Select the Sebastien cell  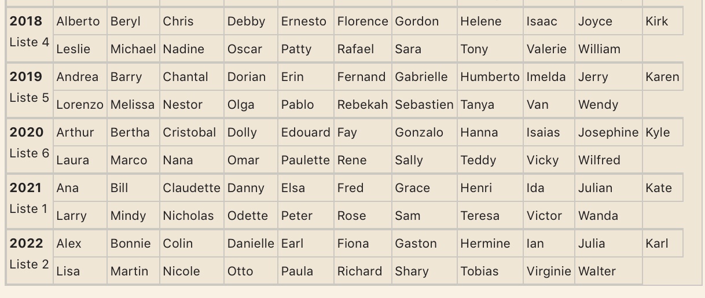tap(424, 105)
